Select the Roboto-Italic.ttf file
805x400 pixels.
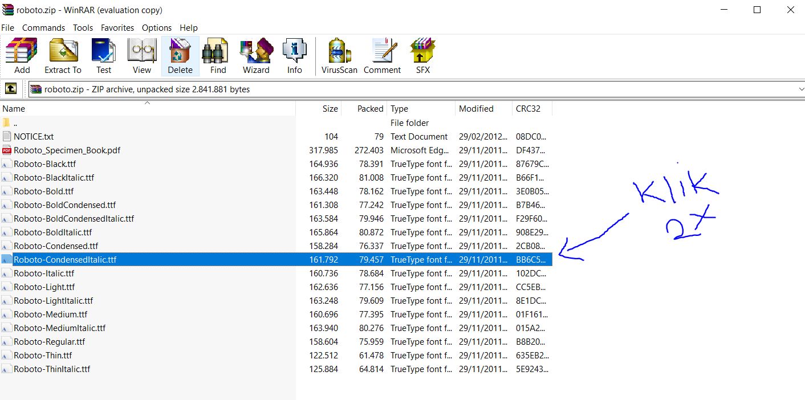(x=44, y=274)
